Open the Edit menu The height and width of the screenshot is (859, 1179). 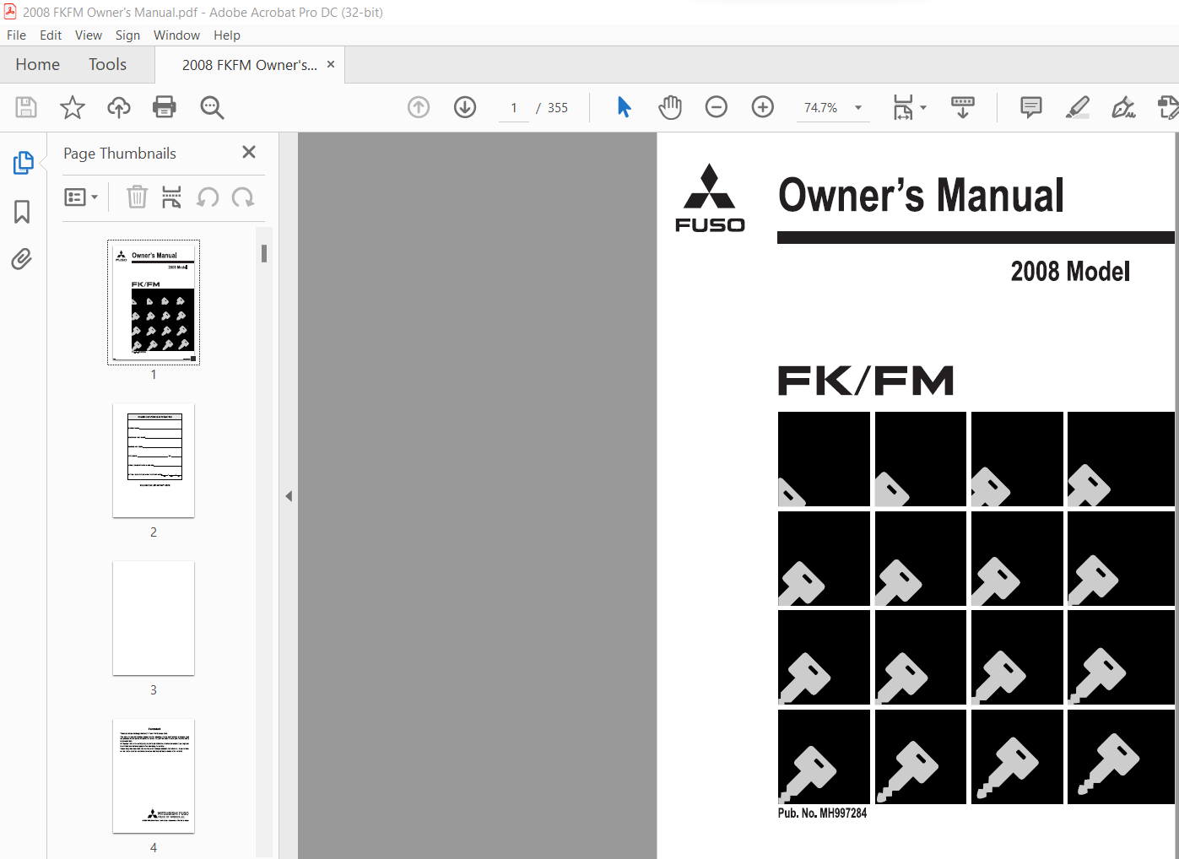[51, 35]
